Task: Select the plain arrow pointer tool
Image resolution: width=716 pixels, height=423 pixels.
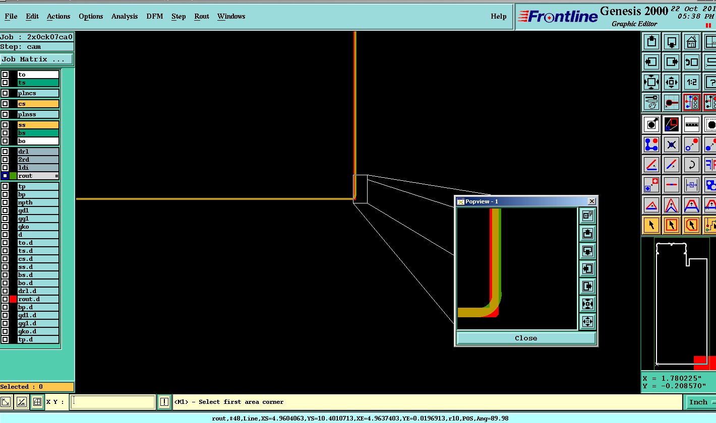Action: 651,225
